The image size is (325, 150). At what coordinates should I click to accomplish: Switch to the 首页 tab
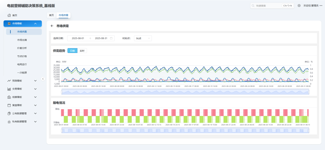(52, 15)
